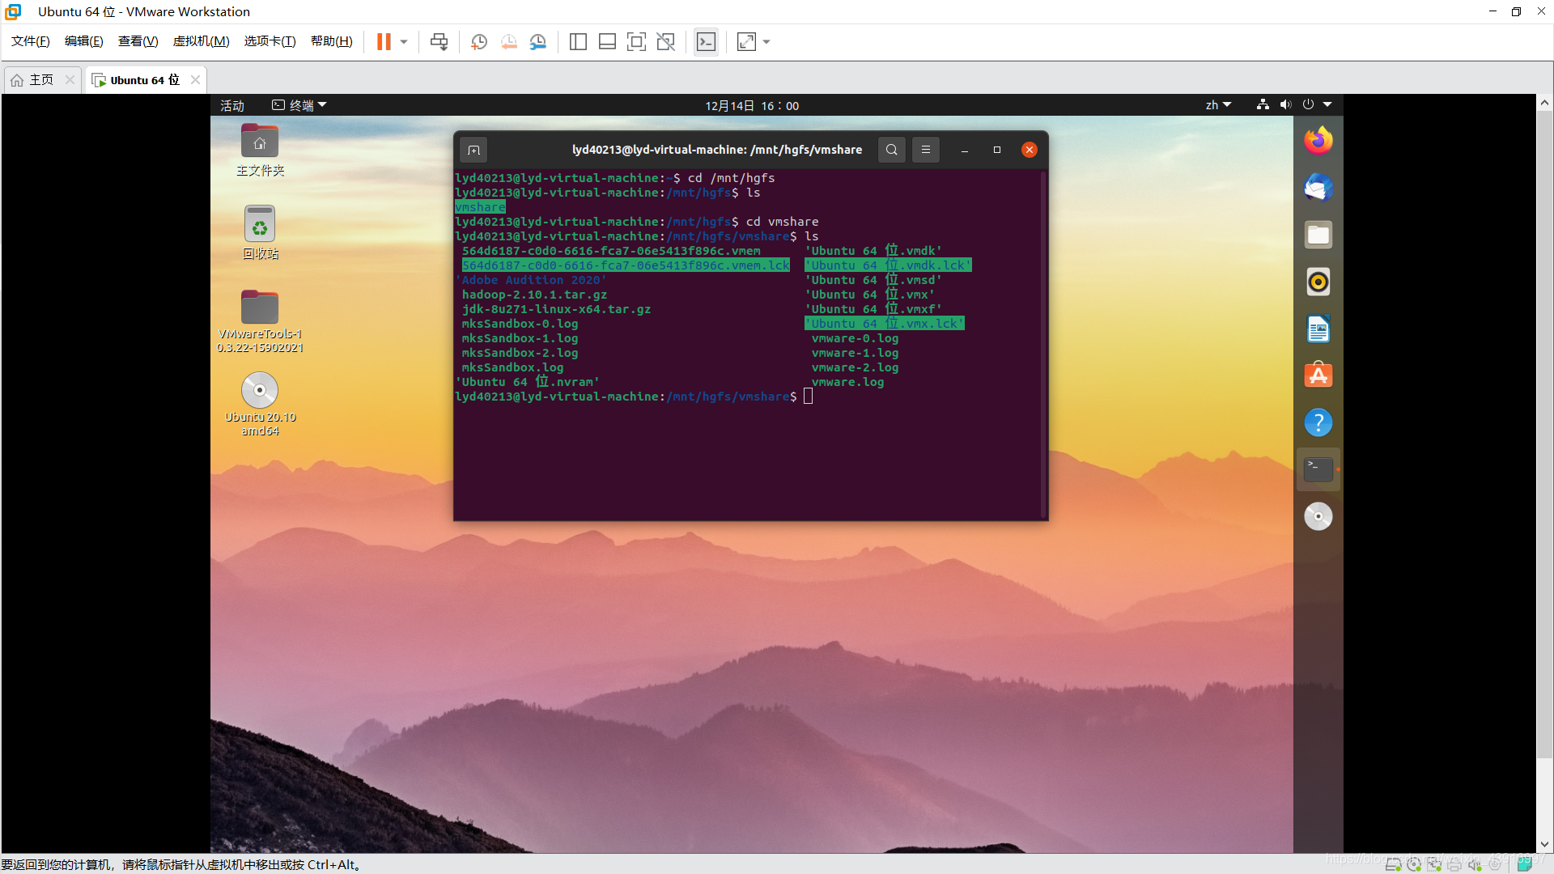Open LibreOffice Writer from the dock

1318,329
